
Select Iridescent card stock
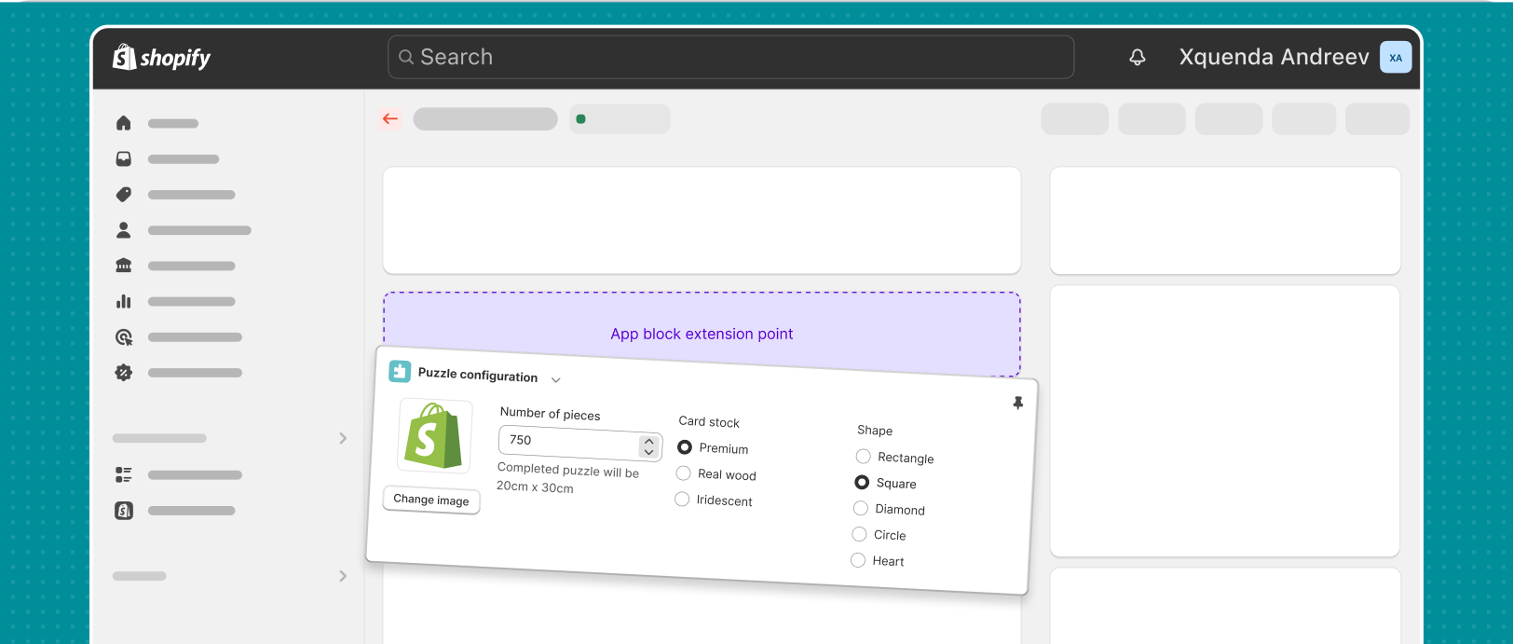pyautogui.click(x=682, y=500)
